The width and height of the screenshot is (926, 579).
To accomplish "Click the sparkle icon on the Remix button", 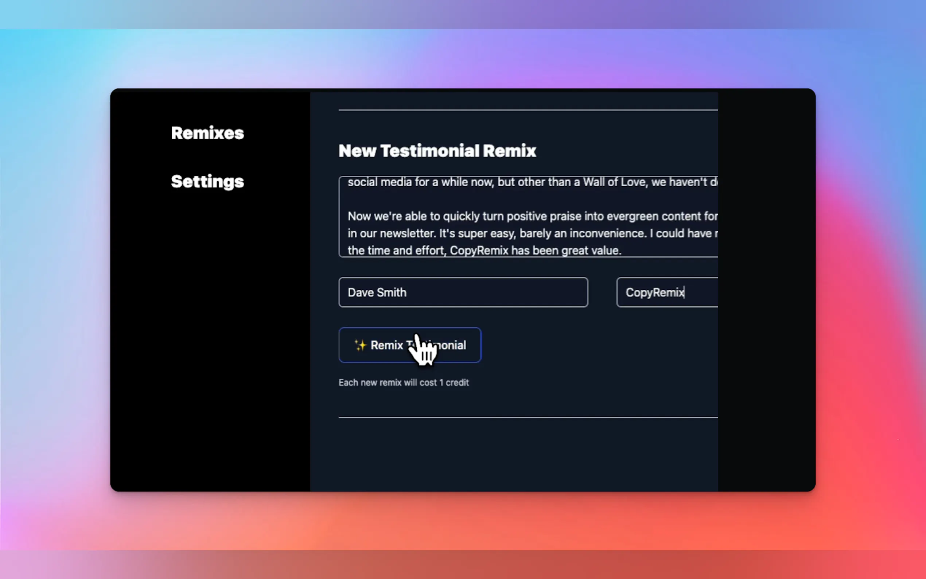I will coord(360,345).
